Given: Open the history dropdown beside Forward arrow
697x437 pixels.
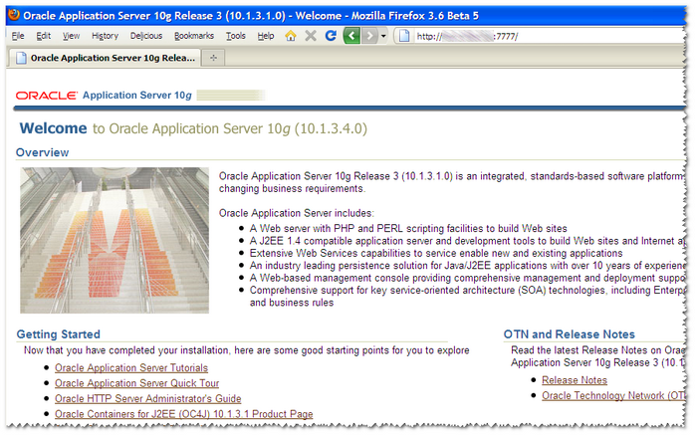Looking at the screenshot, I should point(383,36).
